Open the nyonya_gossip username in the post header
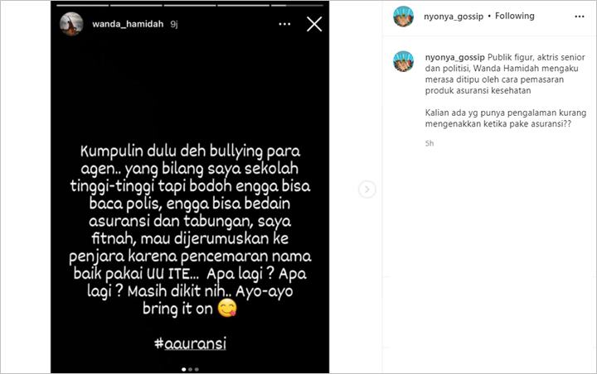Image resolution: width=597 pixels, height=374 pixels. pyautogui.click(x=454, y=17)
